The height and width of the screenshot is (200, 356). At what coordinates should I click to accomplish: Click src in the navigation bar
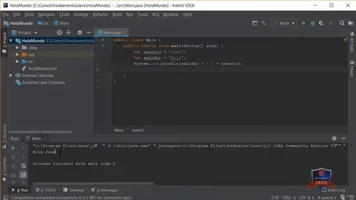[x=43, y=23]
